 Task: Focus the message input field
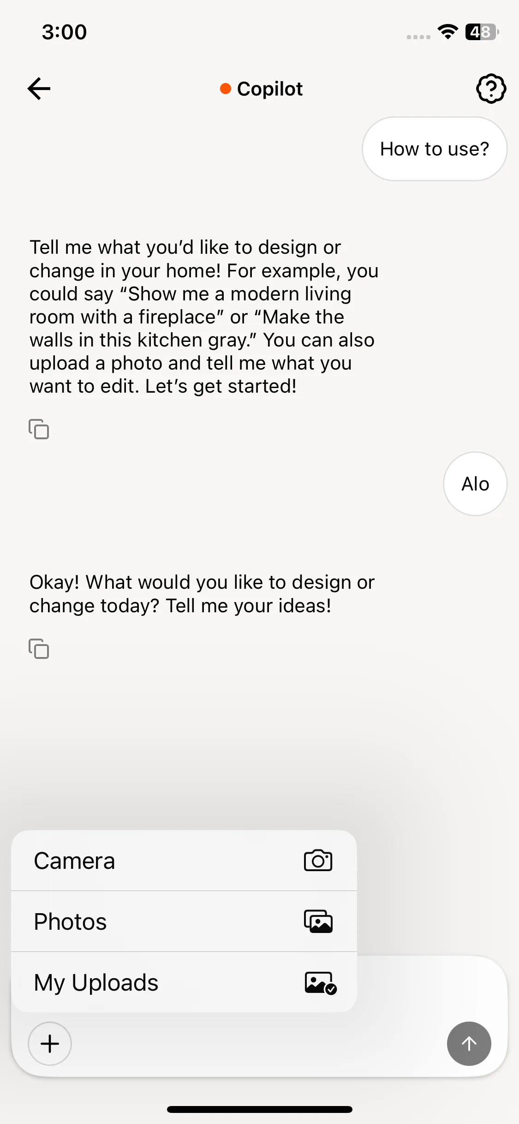coord(258,1044)
